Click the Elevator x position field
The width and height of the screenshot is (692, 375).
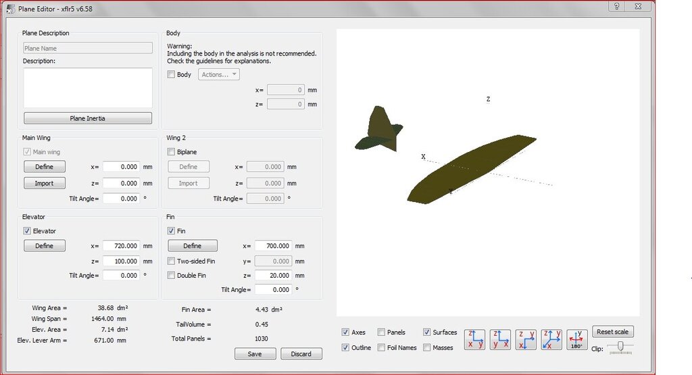121,246
